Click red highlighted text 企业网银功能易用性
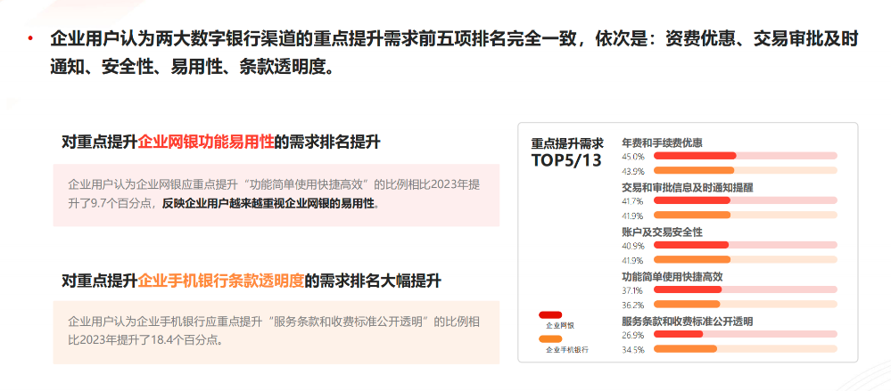 [x=204, y=141]
